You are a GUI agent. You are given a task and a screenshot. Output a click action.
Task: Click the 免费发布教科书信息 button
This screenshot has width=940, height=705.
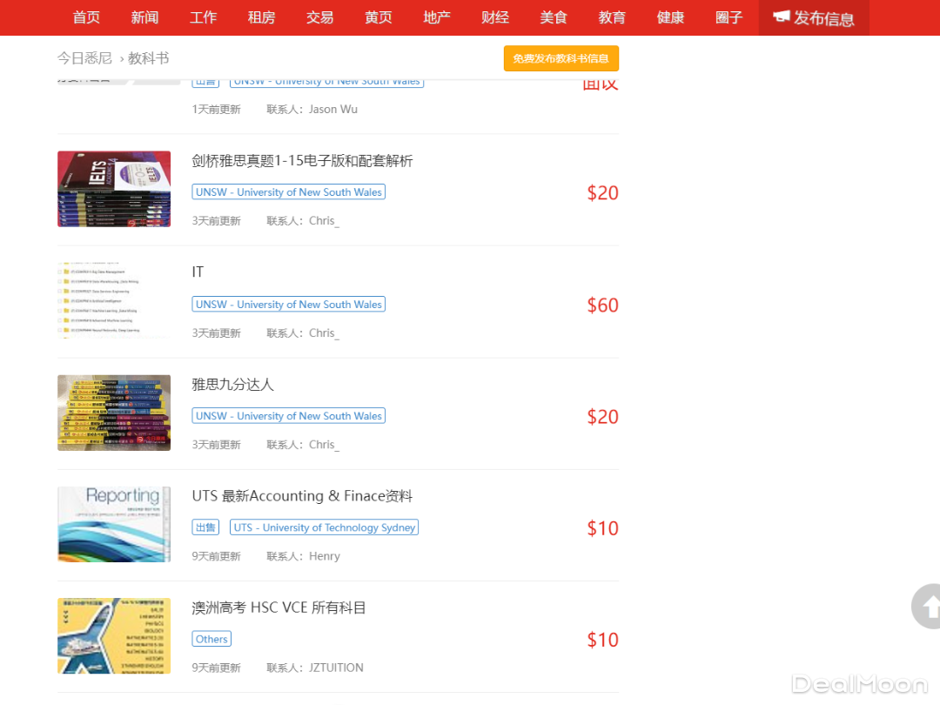click(561, 58)
